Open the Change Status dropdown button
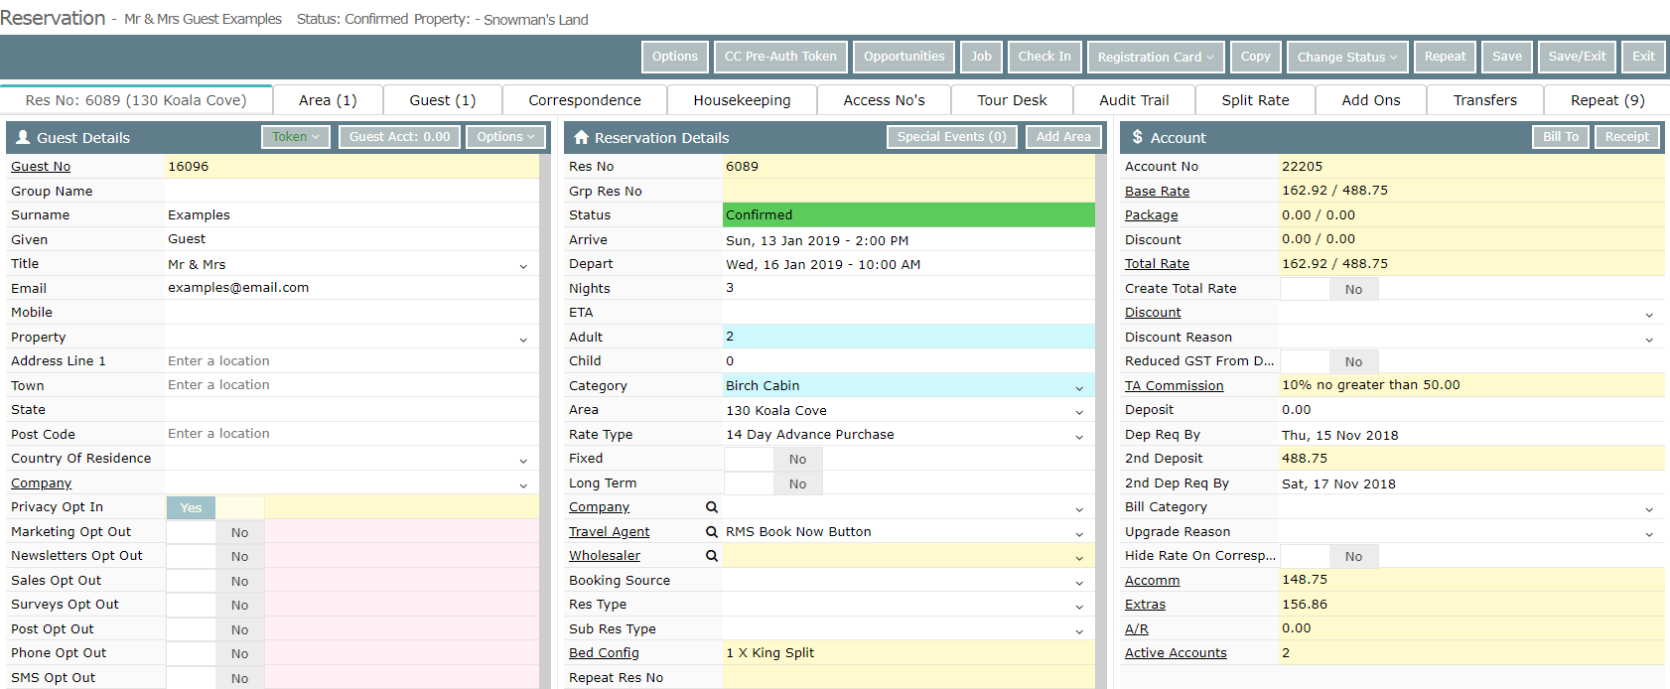This screenshot has height=689, width=1670. (x=1347, y=57)
